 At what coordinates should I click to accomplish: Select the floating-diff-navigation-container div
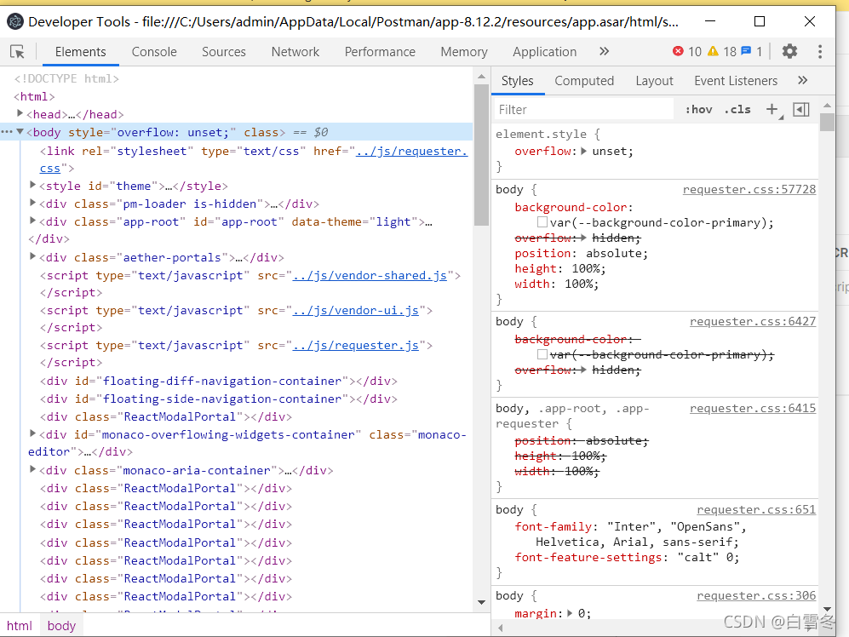click(219, 381)
